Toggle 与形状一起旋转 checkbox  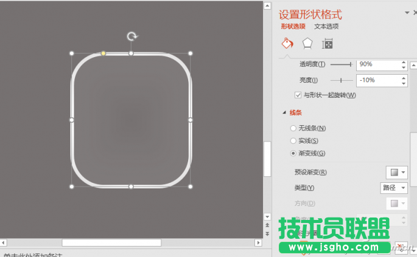coord(298,95)
